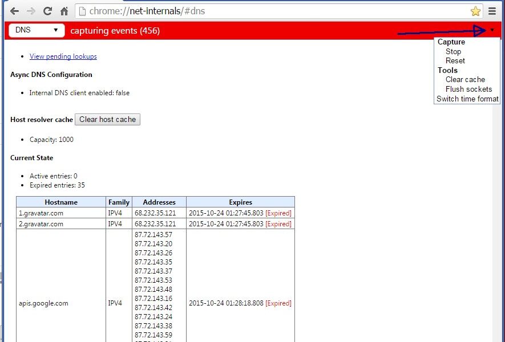Click the forward navigation arrow
The image size is (505, 342).
click(32, 10)
